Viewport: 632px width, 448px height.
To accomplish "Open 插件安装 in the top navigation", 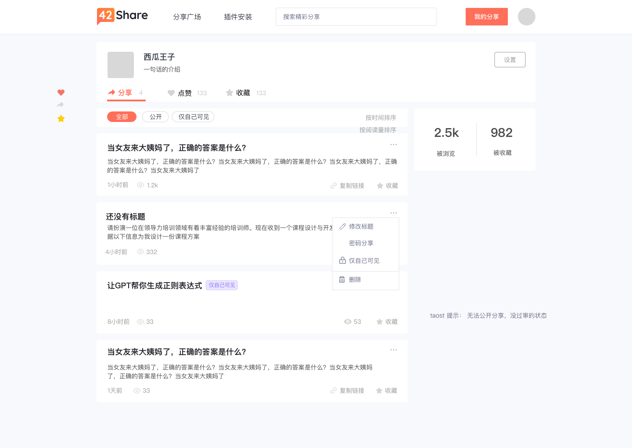I will (x=238, y=17).
